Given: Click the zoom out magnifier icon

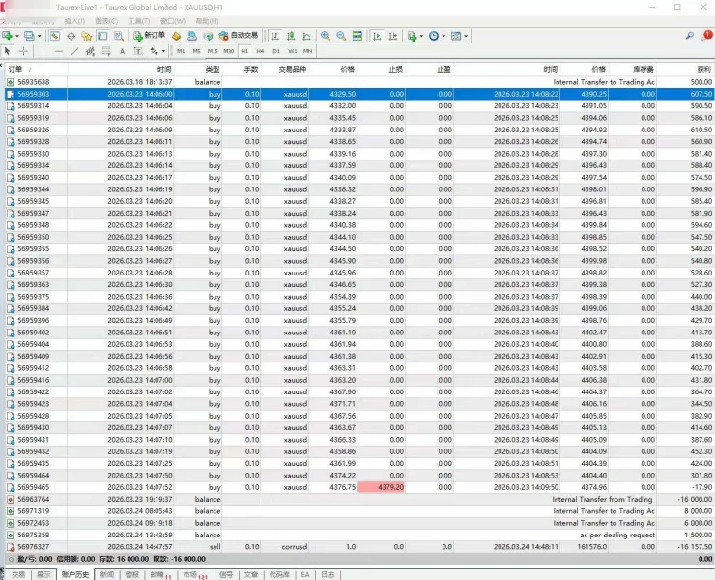Looking at the screenshot, I should click(x=341, y=36).
